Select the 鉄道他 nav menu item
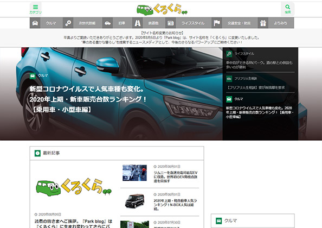322x228 pixels. 153,23
